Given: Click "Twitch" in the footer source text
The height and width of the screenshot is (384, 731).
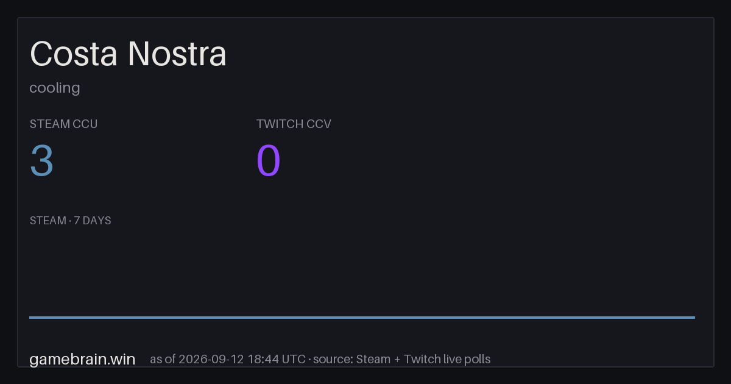Looking at the screenshot, I should coord(422,359).
